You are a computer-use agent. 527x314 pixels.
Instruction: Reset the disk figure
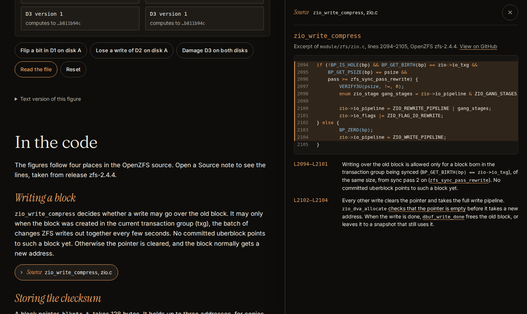[x=73, y=69]
